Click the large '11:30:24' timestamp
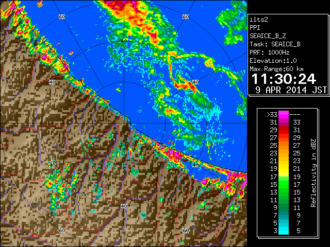Screen dimensions: 330x247 pyautogui.click(x=284, y=79)
